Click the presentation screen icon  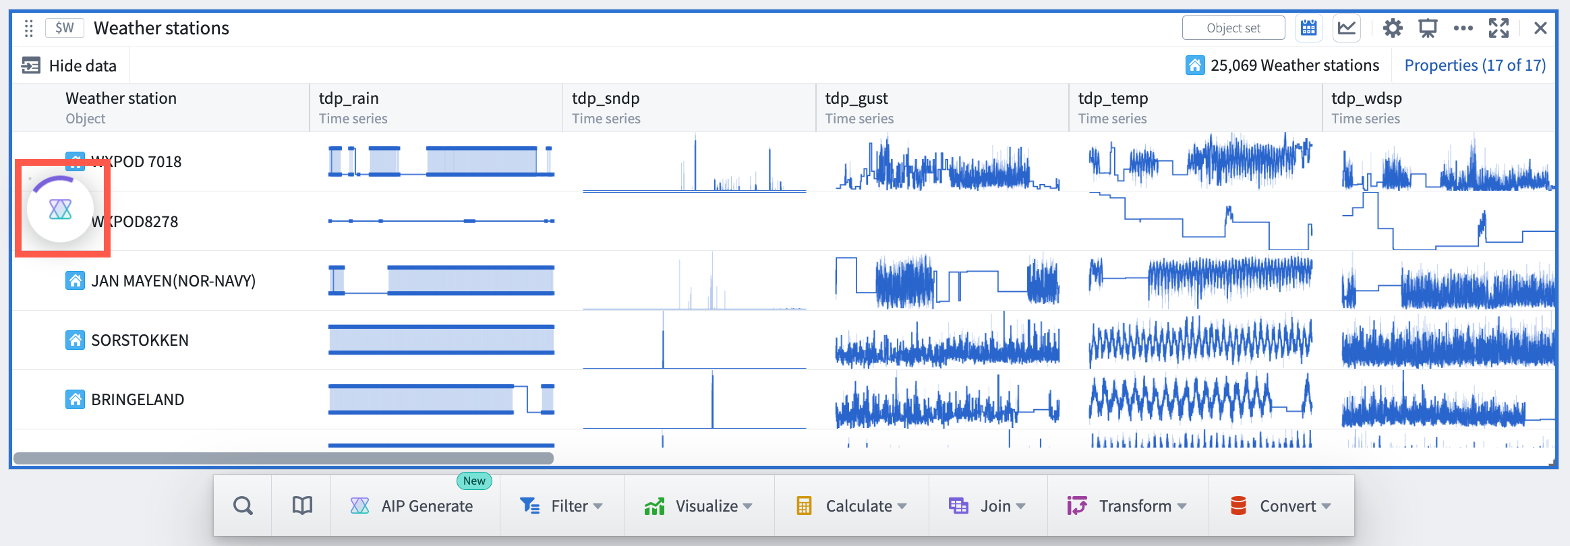(1428, 28)
